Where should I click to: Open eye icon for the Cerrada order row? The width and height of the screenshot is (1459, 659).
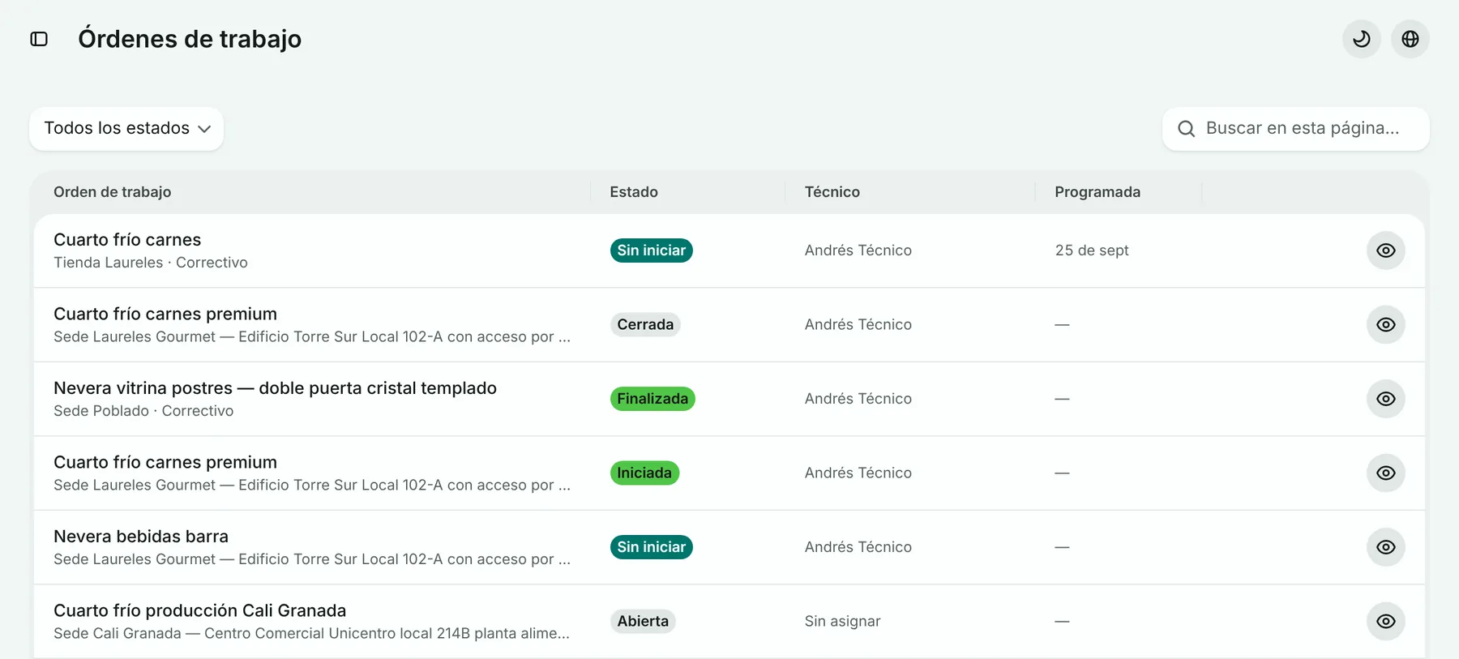1386,324
